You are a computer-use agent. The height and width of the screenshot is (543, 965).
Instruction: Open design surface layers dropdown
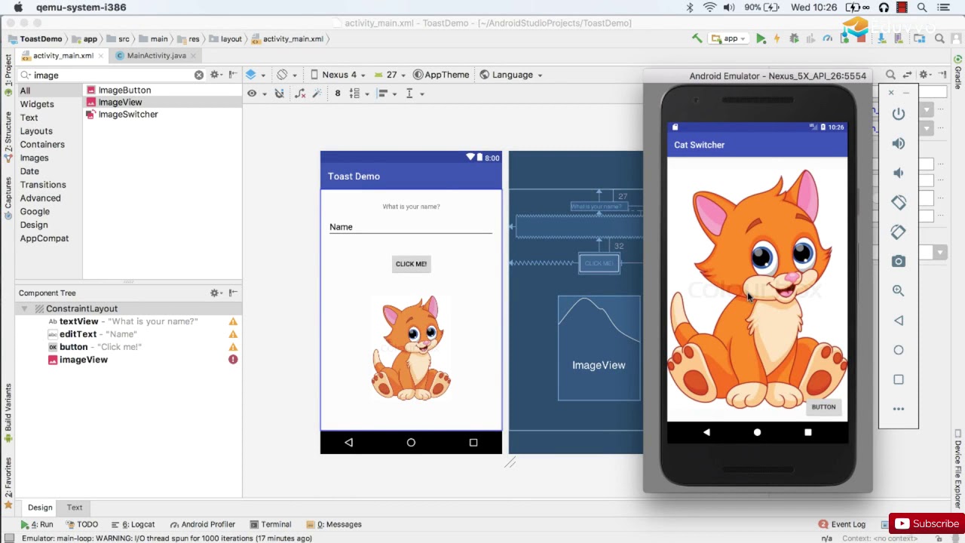(x=256, y=75)
